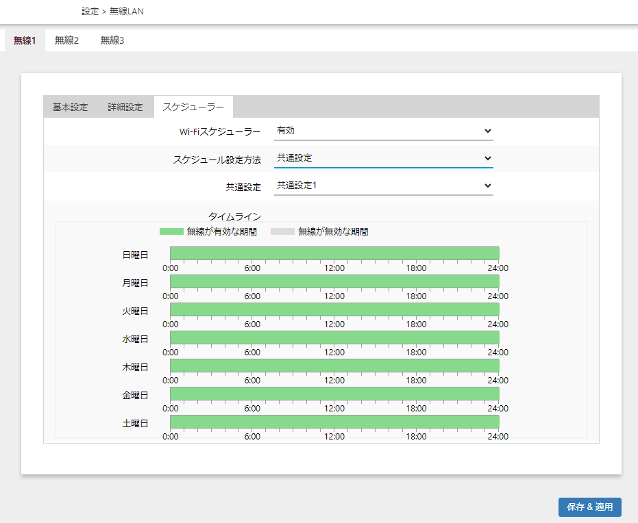Click the 木曜日 timeline bar
The width and height of the screenshot is (638, 523).
pyautogui.click(x=334, y=366)
